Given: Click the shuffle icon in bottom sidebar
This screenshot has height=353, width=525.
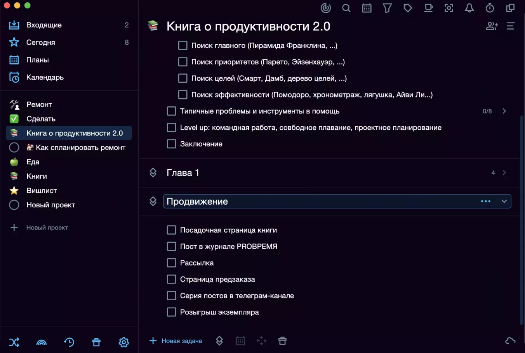Looking at the screenshot, I should point(14,342).
